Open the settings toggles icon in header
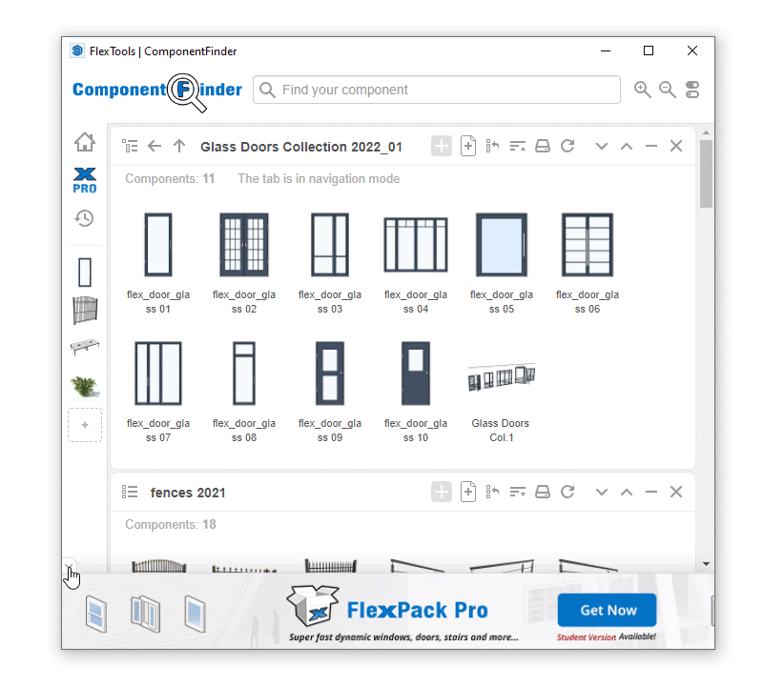 point(692,90)
